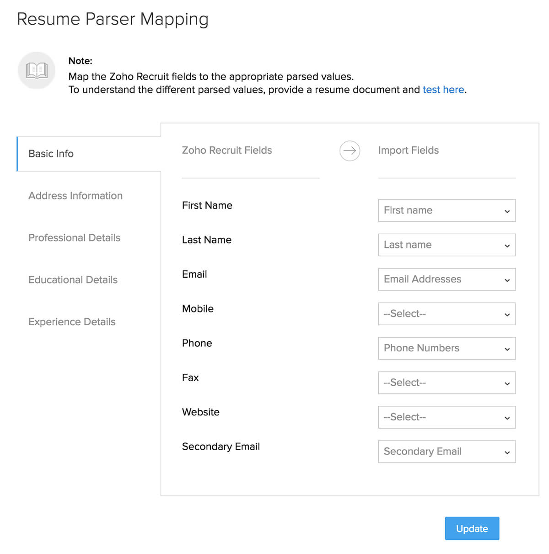Open the Email Addresses dropdown
This screenshot has height=554, width=549.
pos(447,279)
